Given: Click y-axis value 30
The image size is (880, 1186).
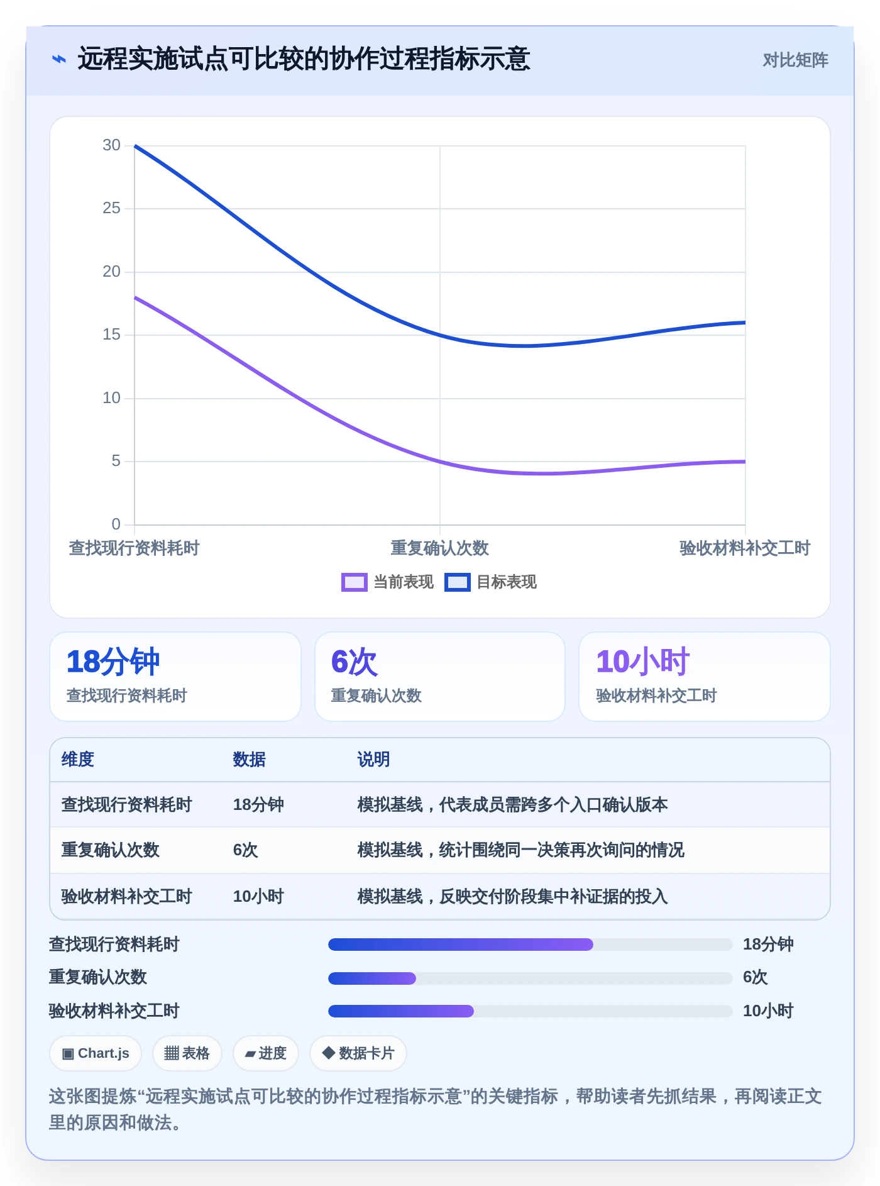Looking at the screenshot, I should click(111, 145).
